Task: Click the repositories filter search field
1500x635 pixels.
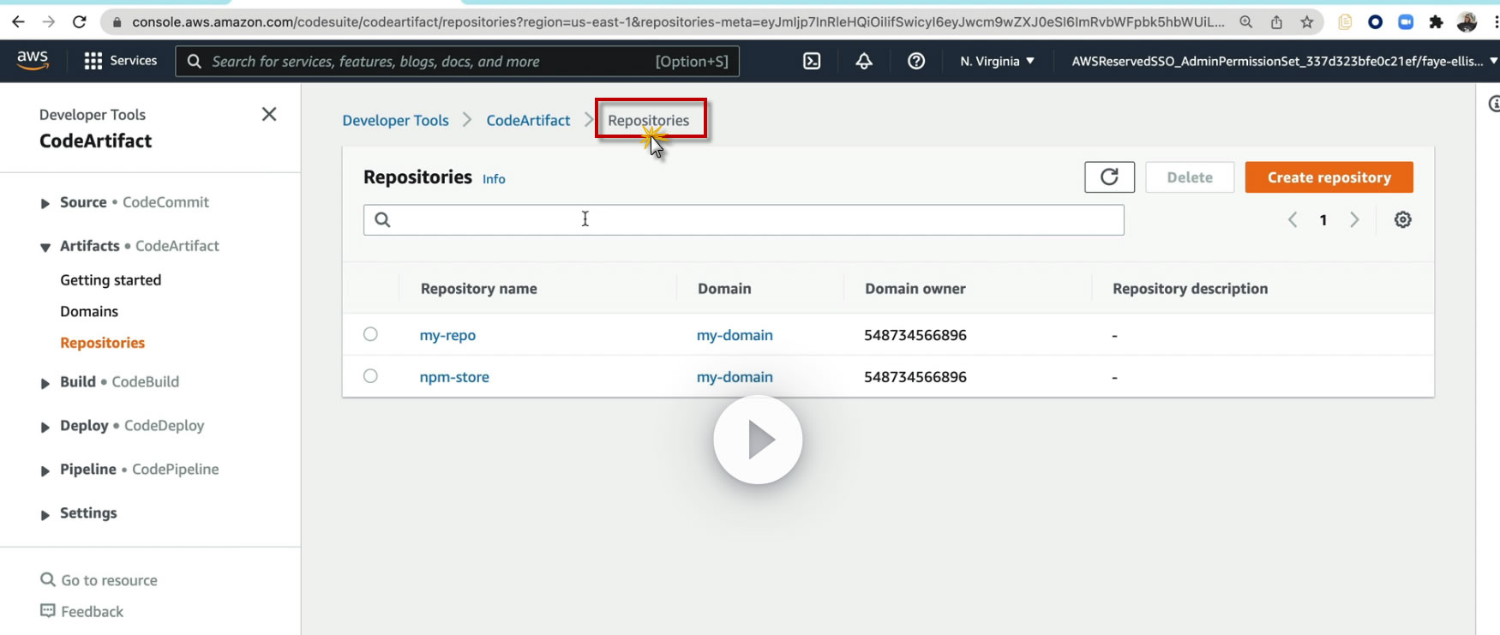Action: click(x=743, y=219)
